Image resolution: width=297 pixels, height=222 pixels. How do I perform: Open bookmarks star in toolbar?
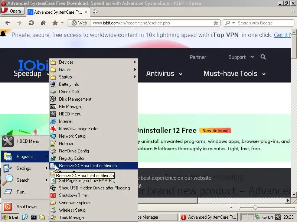coord(55,23)
